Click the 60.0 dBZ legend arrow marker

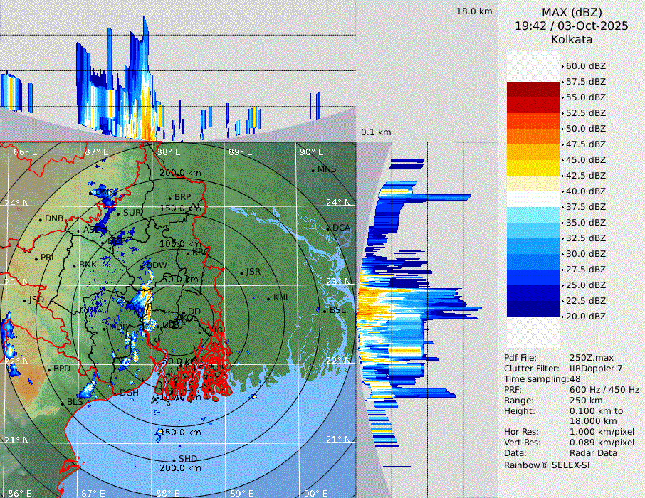(x=562, y=66)
